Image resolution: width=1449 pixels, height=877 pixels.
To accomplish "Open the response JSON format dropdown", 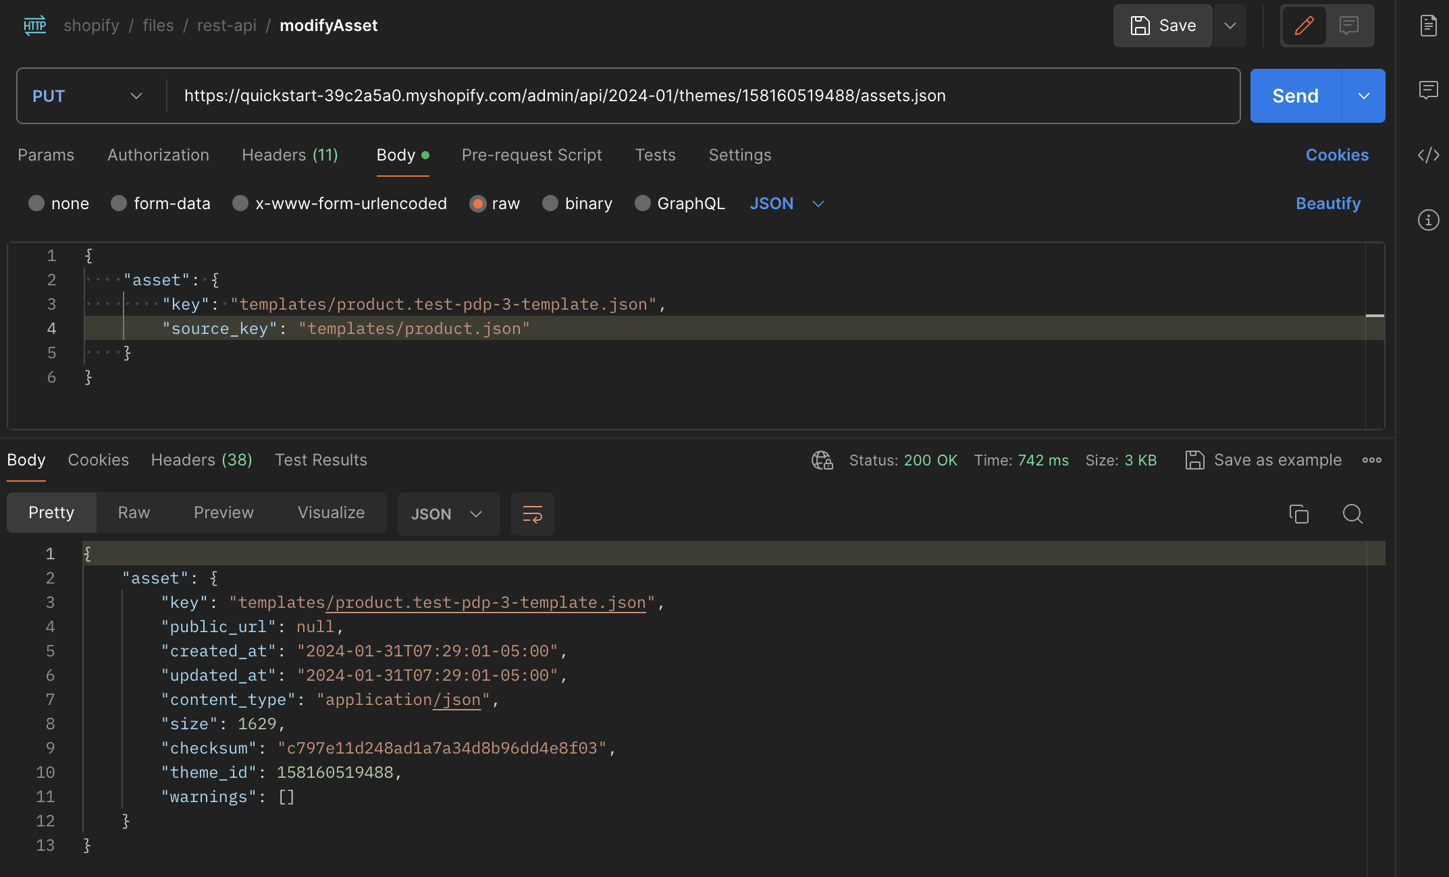I will [x=448, y=514].
